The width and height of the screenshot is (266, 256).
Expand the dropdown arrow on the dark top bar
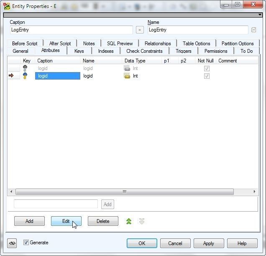(x=260, y=15)
